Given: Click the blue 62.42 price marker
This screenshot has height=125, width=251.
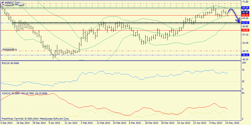Looking at the screenshot, I should pyautogui.click(x=245, y=22).
